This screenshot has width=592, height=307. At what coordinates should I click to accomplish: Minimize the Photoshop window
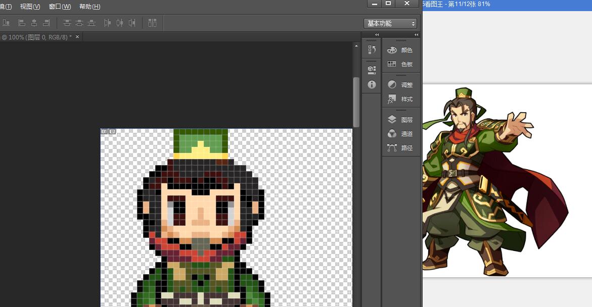click(375, 4)
